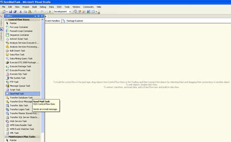The height and width of the screenshot is (142, 231).
Task: Click the Toolbox vertical scrollbar thumb
Action: click(42, 77)
